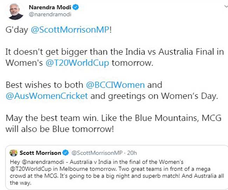Click the verified badge beside Scott Morrison
Screen dimensions: 228x190
pos(65,153)
